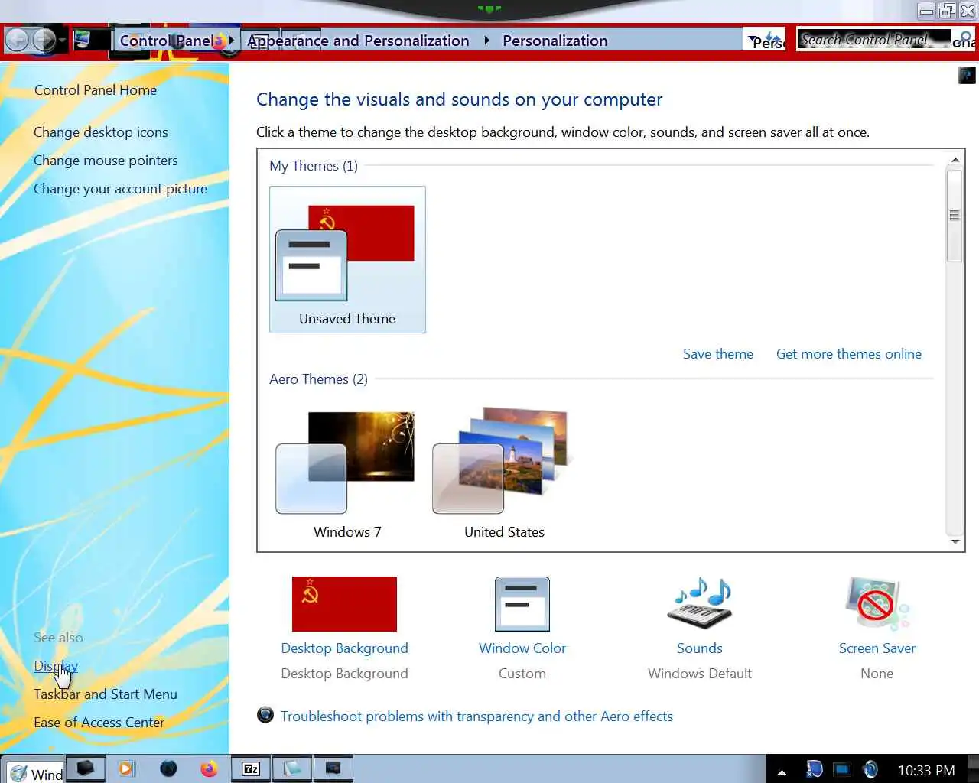Viewport: 979px width, 783px height.
Task: Open Taskbar and Start Menu link
Action: (106, 694)
